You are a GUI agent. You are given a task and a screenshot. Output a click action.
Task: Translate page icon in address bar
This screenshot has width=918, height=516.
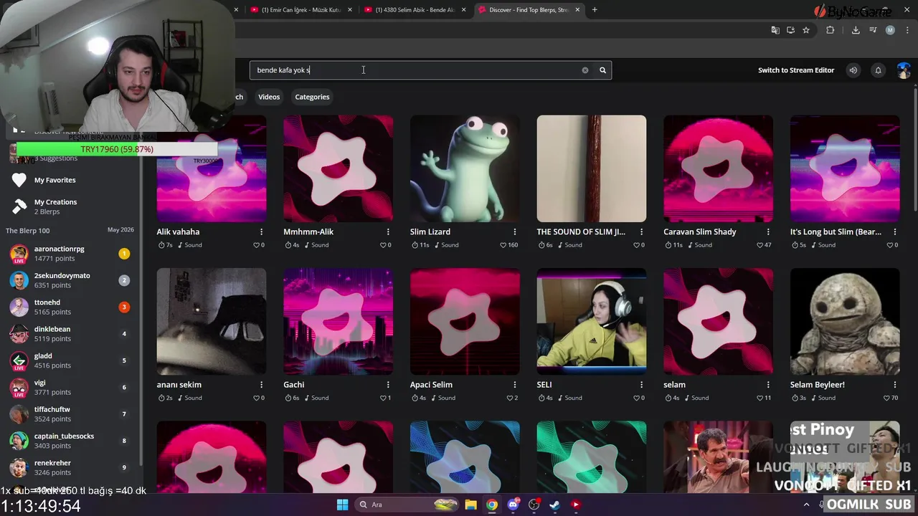click(x=775, y=30)
